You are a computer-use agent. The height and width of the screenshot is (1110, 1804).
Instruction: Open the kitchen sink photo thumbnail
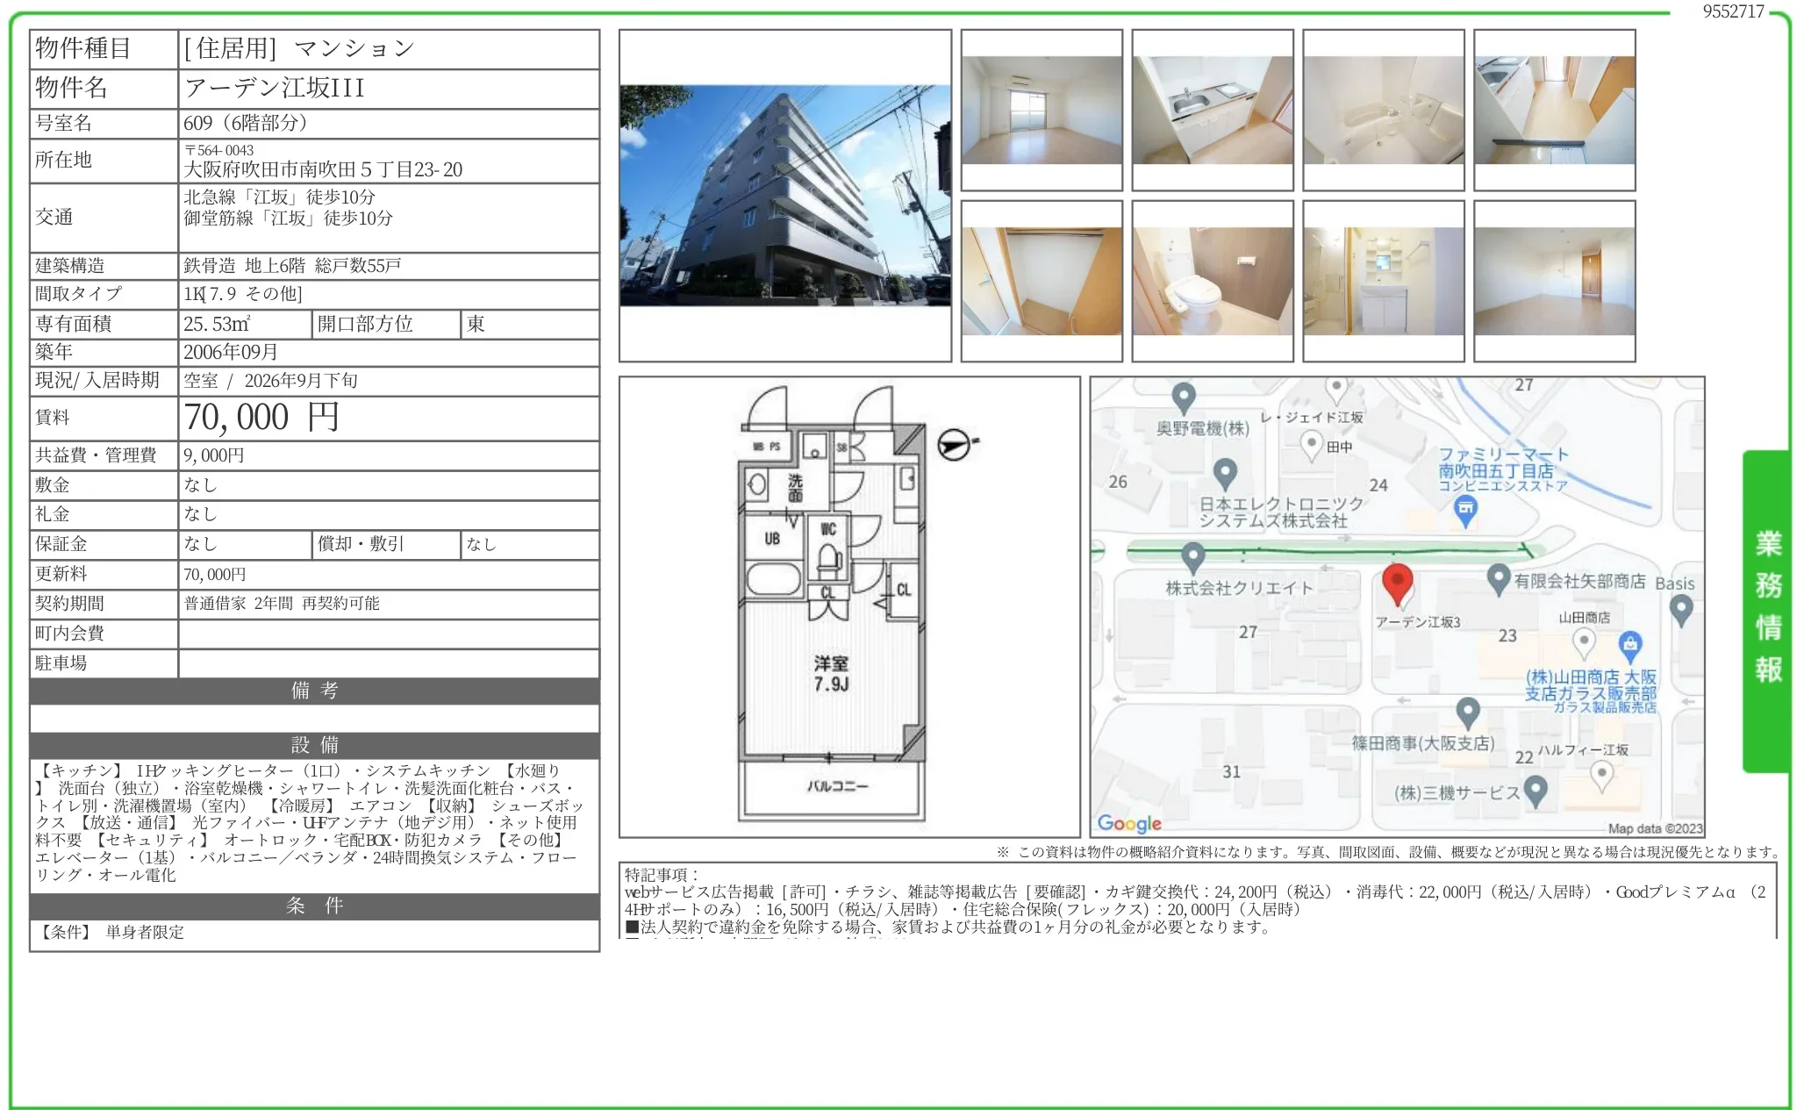pyautogui.click(x=1212, y=111)
